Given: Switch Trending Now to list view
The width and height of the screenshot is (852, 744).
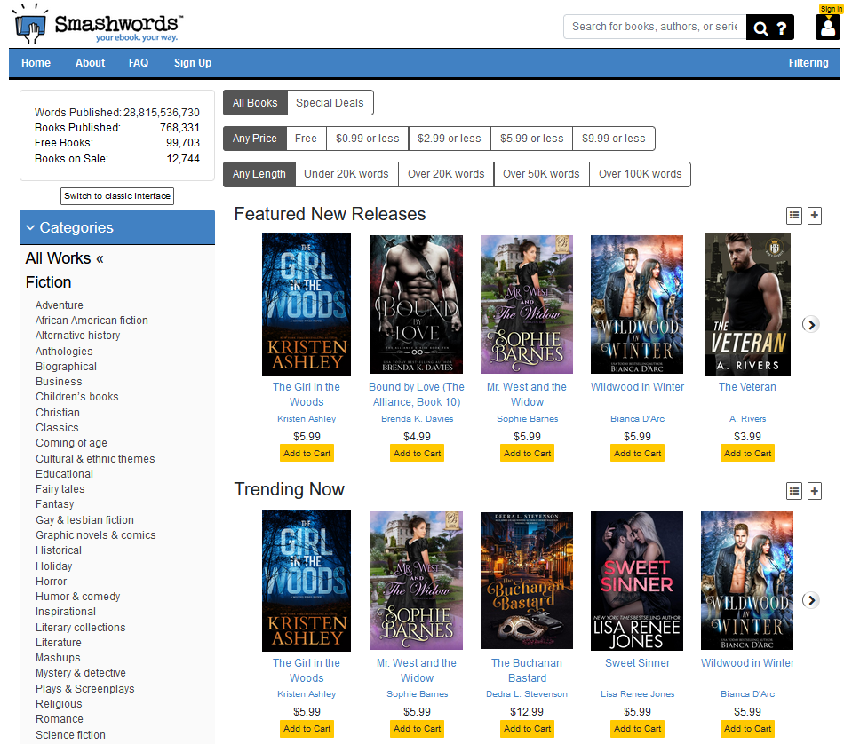Looking at the screenshot, I should pyautogui.click(x=793, y=490).
